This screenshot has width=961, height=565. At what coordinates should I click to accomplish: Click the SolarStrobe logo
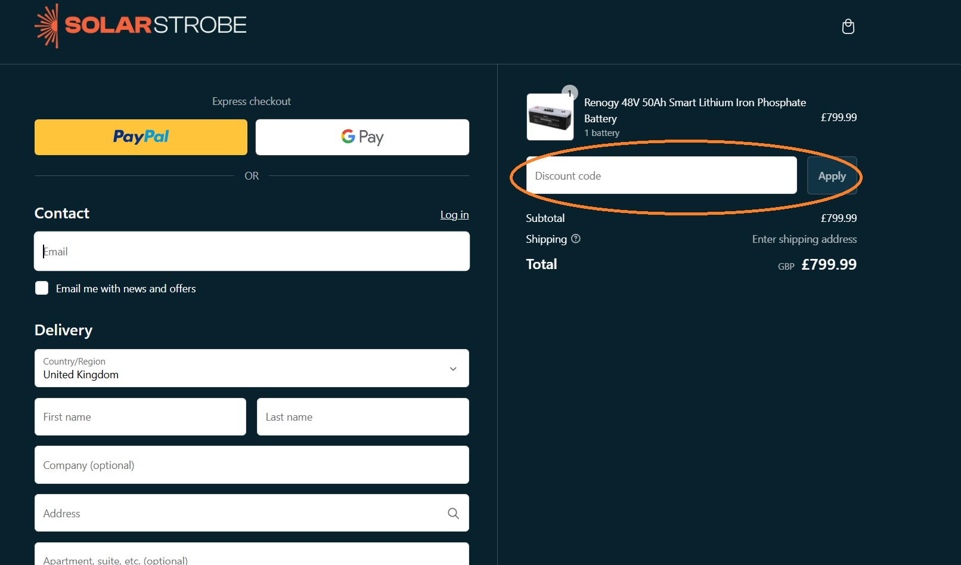[140, 26]
